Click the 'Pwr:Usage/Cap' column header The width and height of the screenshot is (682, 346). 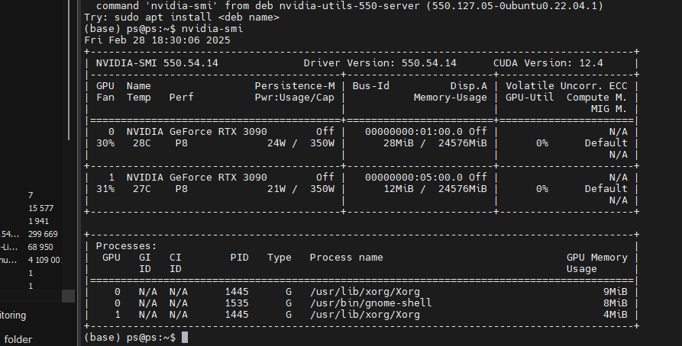295,98
